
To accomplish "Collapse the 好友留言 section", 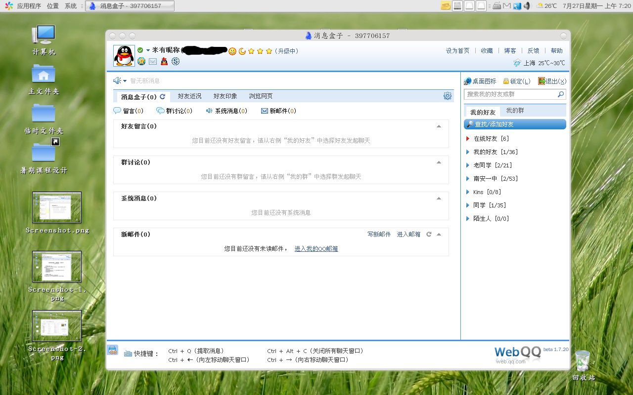I will tap(439, 126).
